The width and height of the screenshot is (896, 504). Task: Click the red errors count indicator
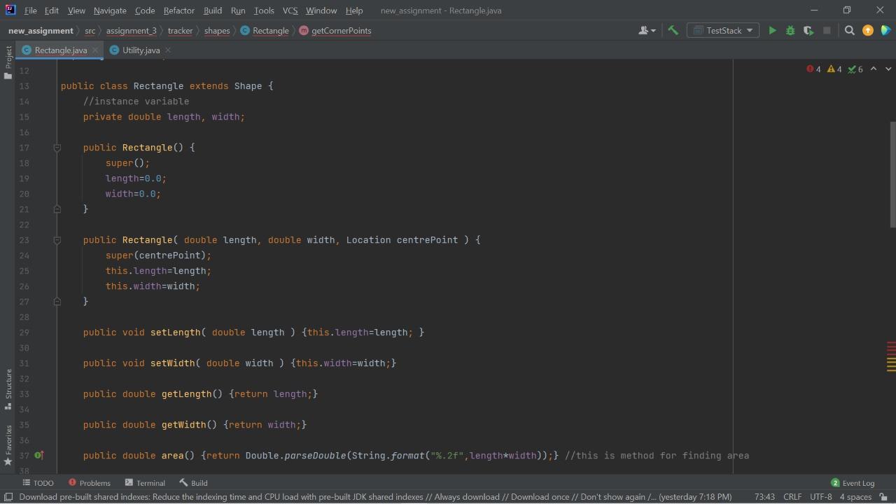tap(813, 69)
